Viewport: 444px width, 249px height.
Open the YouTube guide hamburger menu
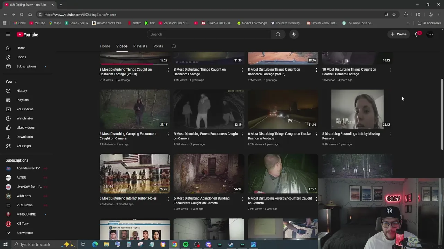pyautogui.click(x=8, y=34)
